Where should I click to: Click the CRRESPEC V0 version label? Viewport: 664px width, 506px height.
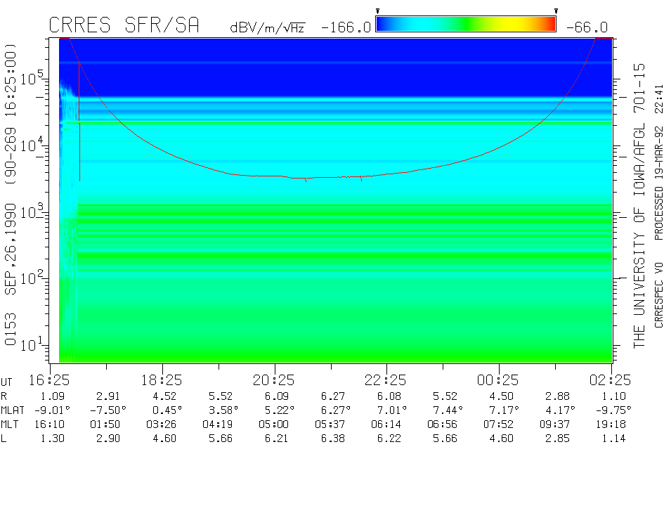coord(658,295)
